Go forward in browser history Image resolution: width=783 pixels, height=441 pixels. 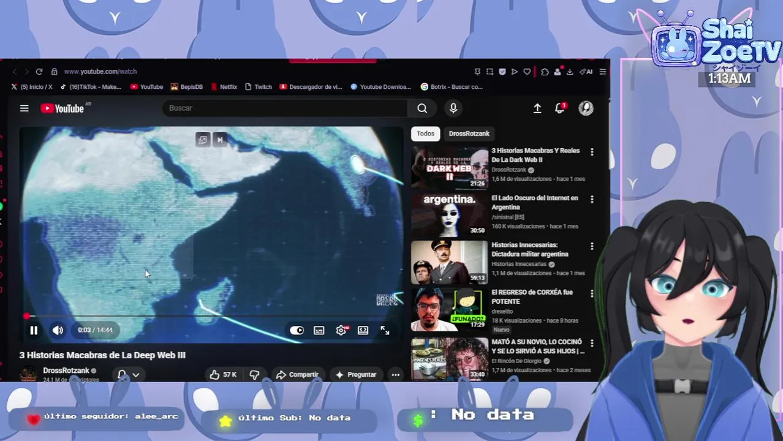[26, 72]
